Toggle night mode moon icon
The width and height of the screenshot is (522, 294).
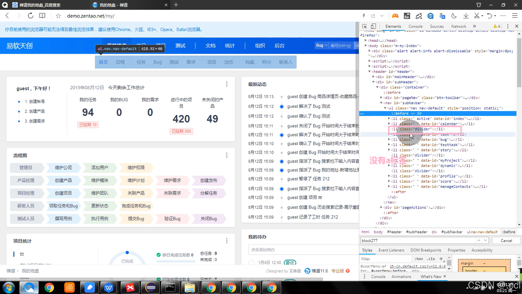point(454,16)
